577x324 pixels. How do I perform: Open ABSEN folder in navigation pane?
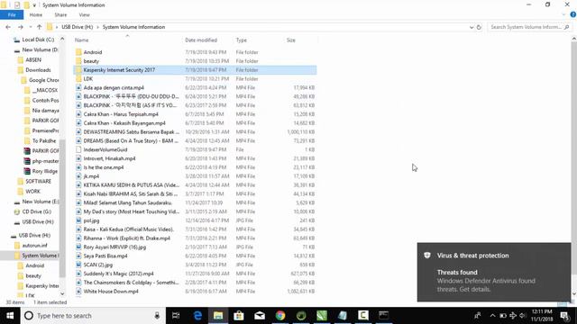(x=33, y=60)
